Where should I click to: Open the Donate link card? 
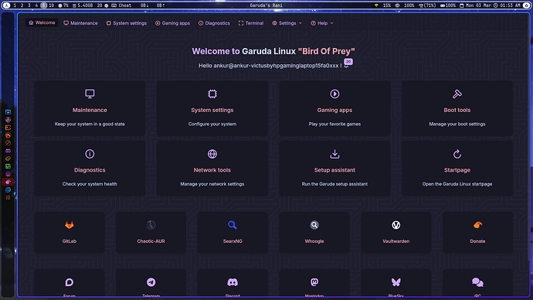(x=477, y=233)
